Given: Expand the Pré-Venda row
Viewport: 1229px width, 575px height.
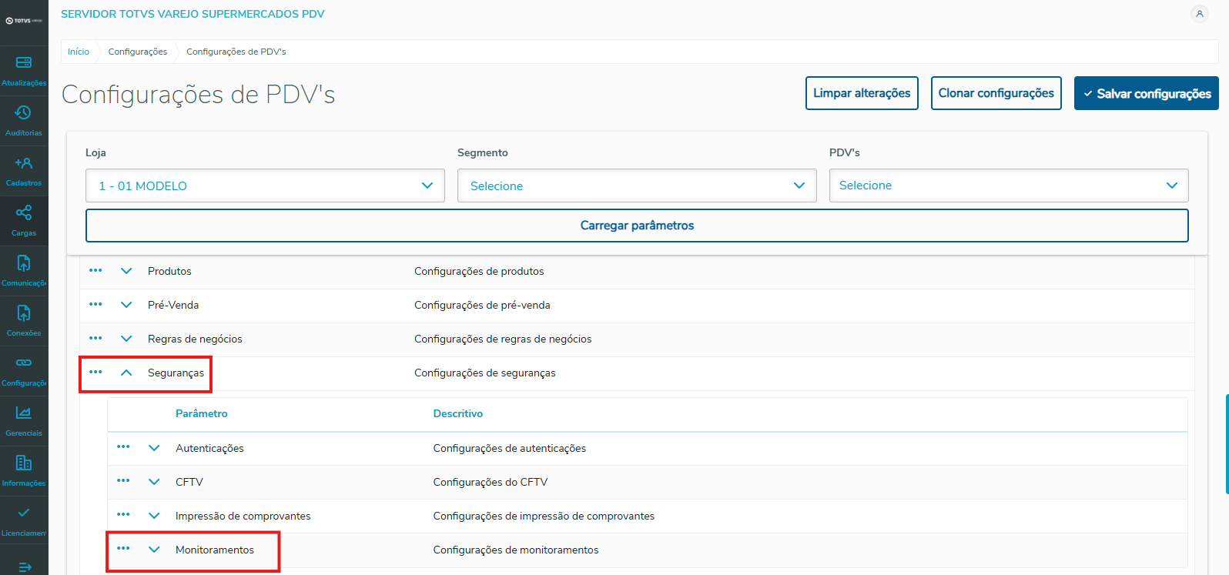Looking at the screenshot, I should point(126,305).
